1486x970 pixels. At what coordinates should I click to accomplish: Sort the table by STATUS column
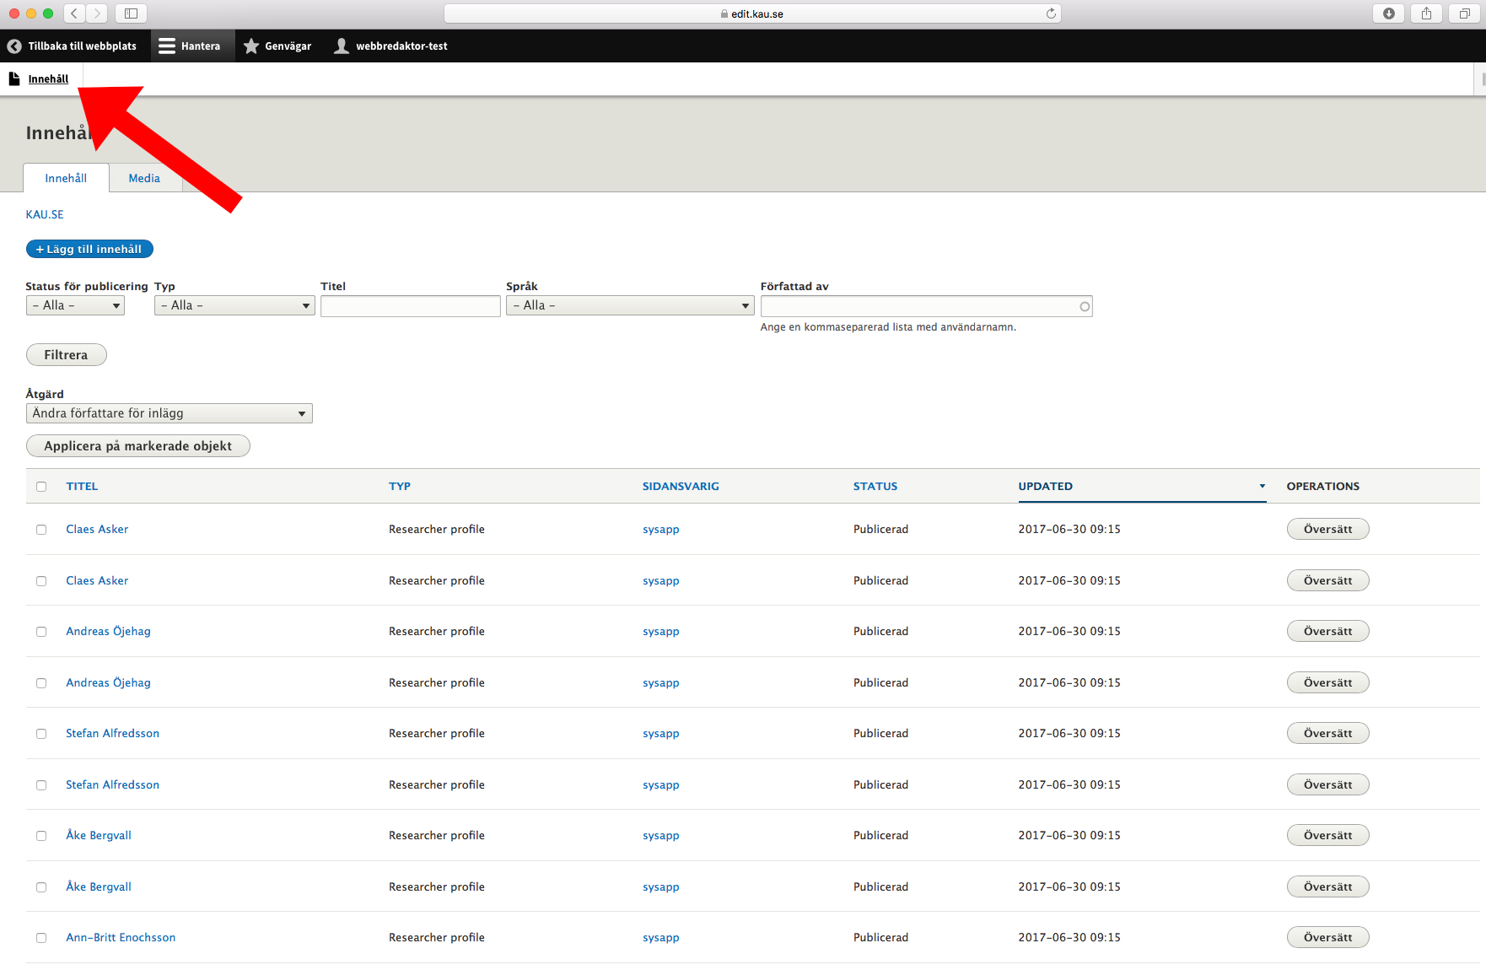[875, 486]
